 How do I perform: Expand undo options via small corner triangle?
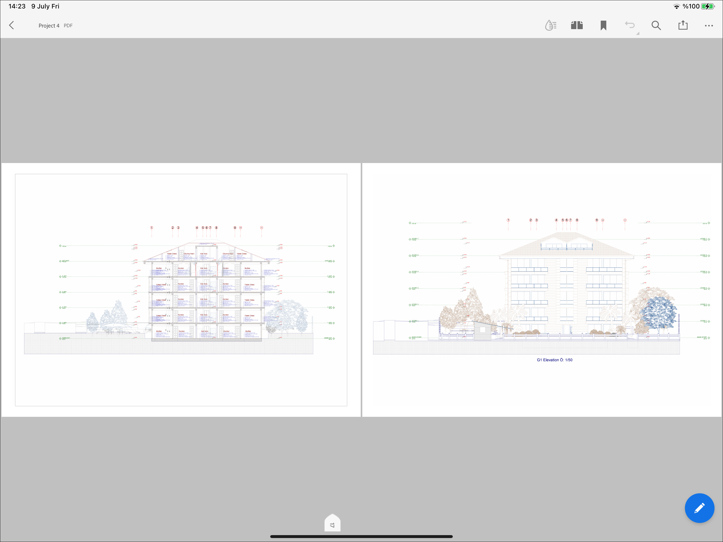[638, 33]
